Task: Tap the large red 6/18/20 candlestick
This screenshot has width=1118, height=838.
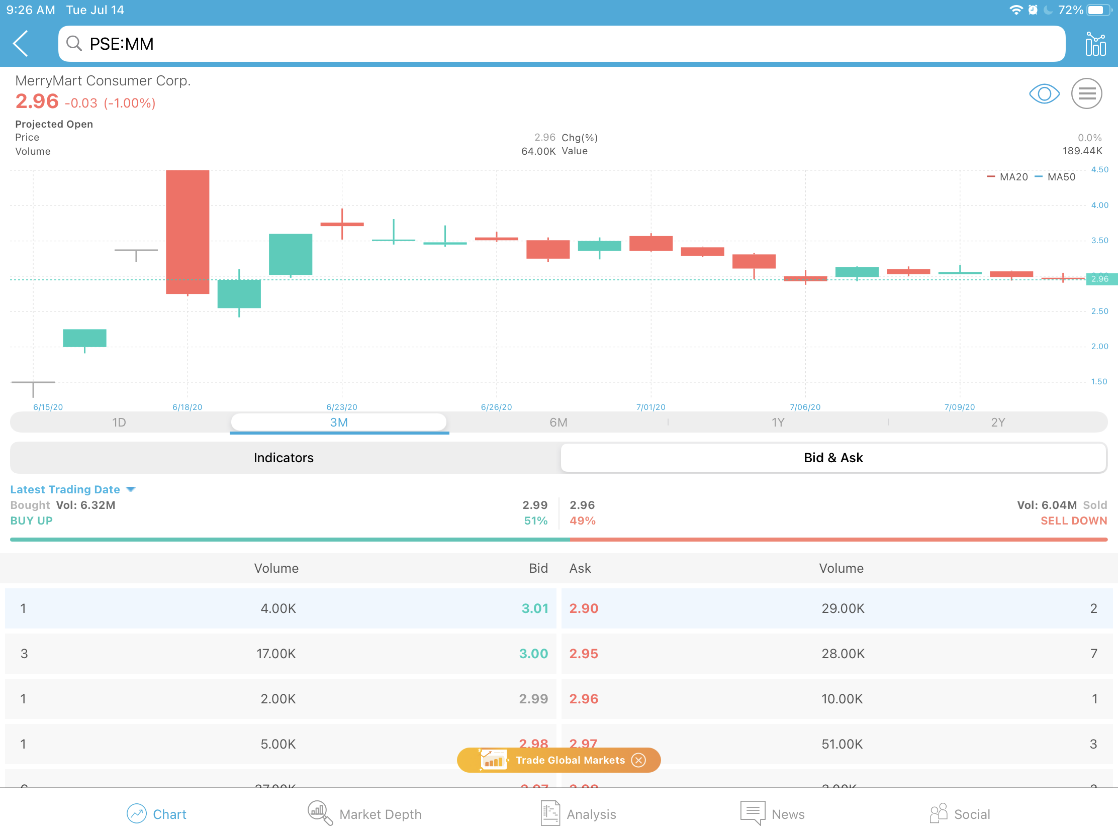Action: [x=188, y=232]
